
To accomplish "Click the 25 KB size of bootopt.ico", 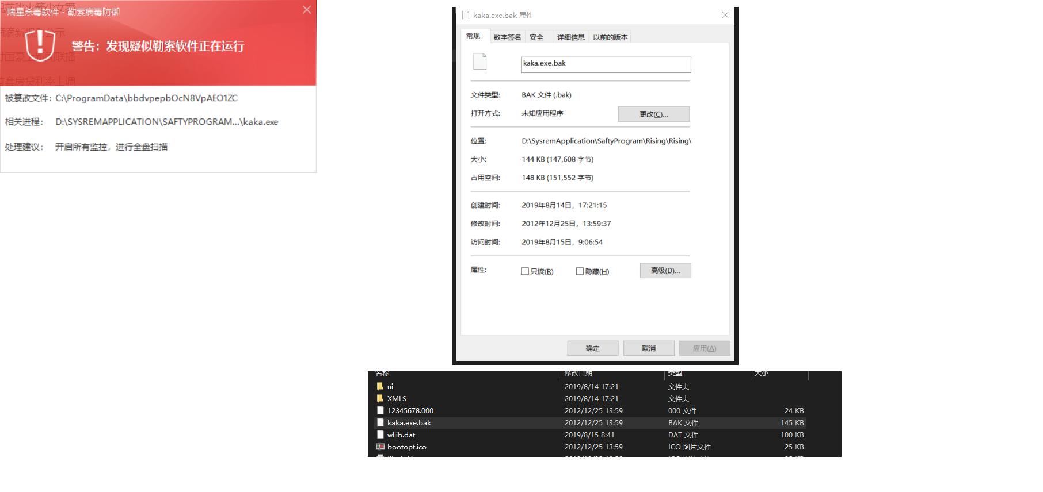I will coord(794,447).
